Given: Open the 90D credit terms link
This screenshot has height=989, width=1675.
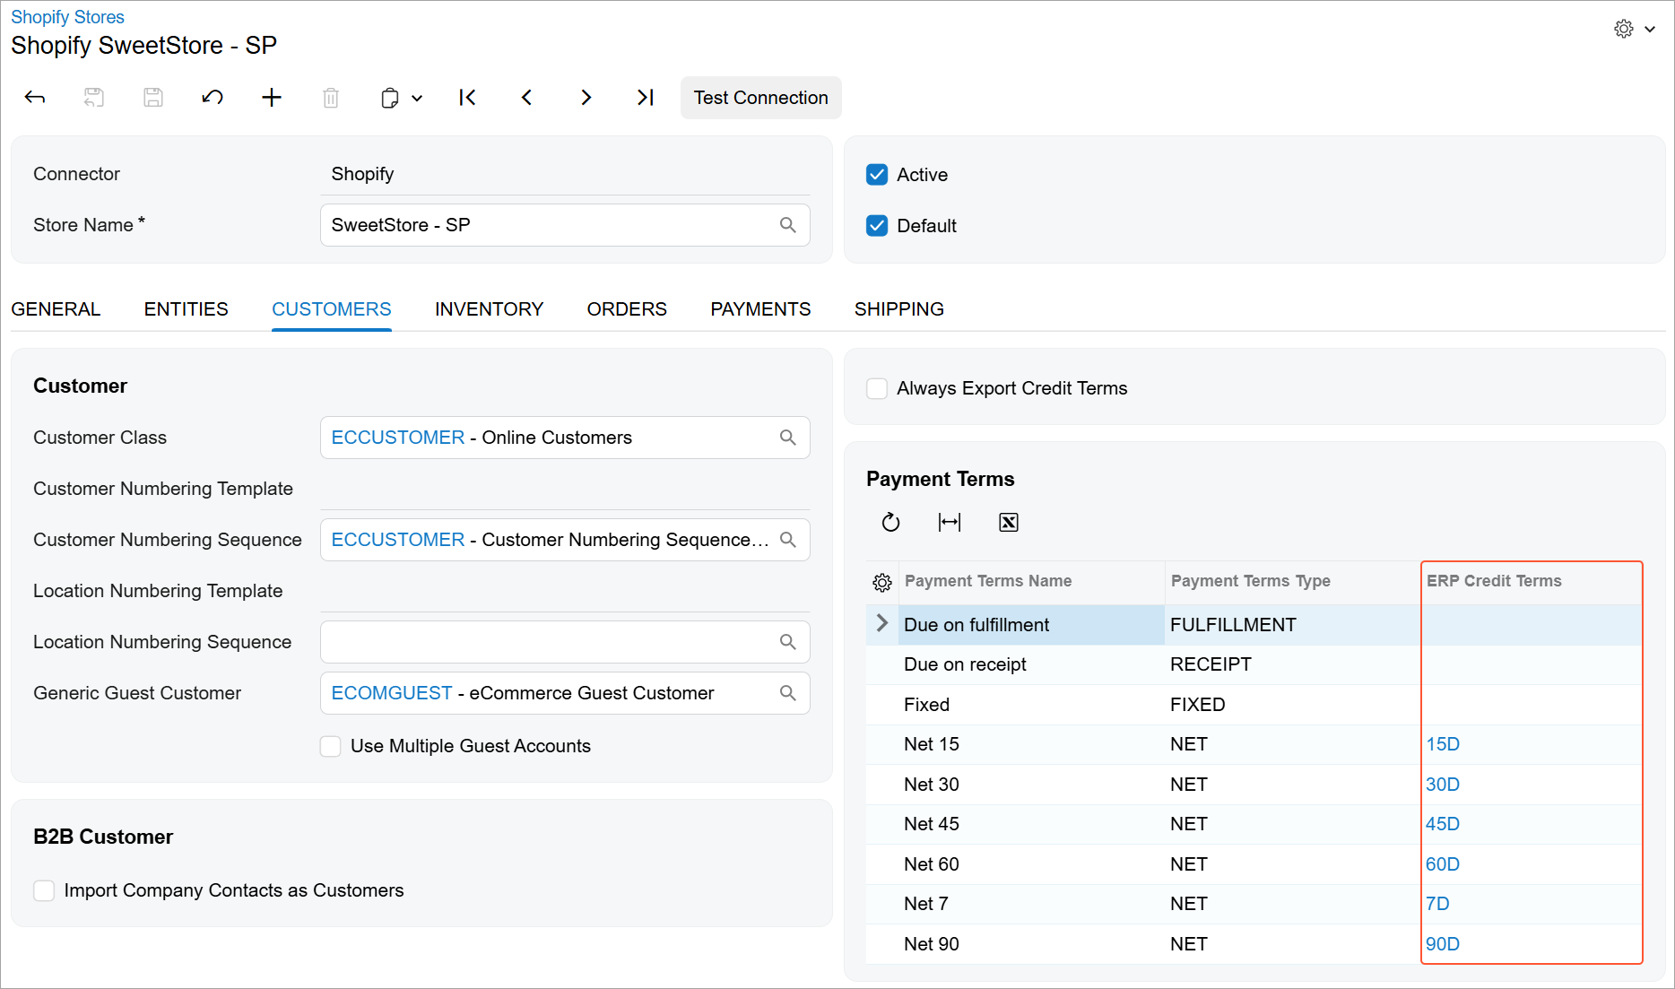Looking at the screenshot, I should coord(1443,944).
